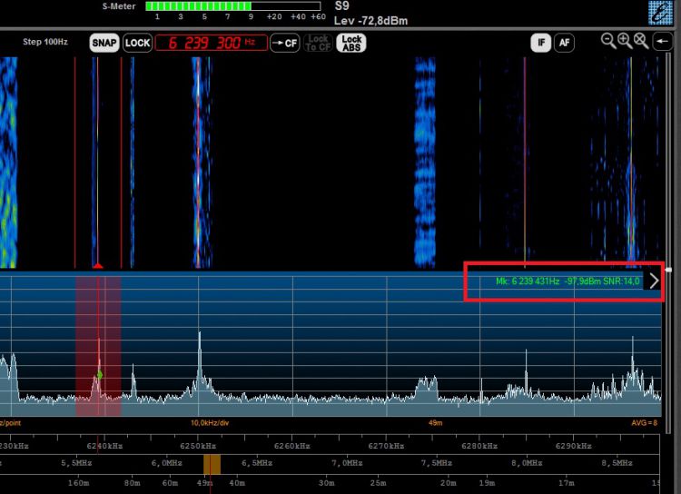Click the S-Meter signal bar

[x=233, y=6]
